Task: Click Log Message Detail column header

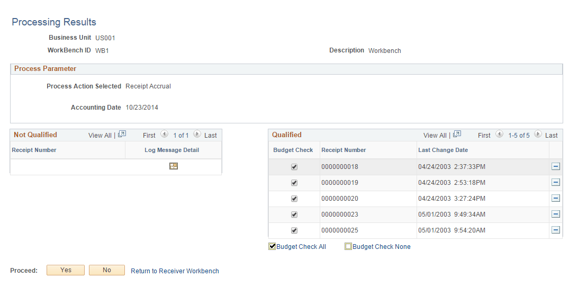Action: 172,150
